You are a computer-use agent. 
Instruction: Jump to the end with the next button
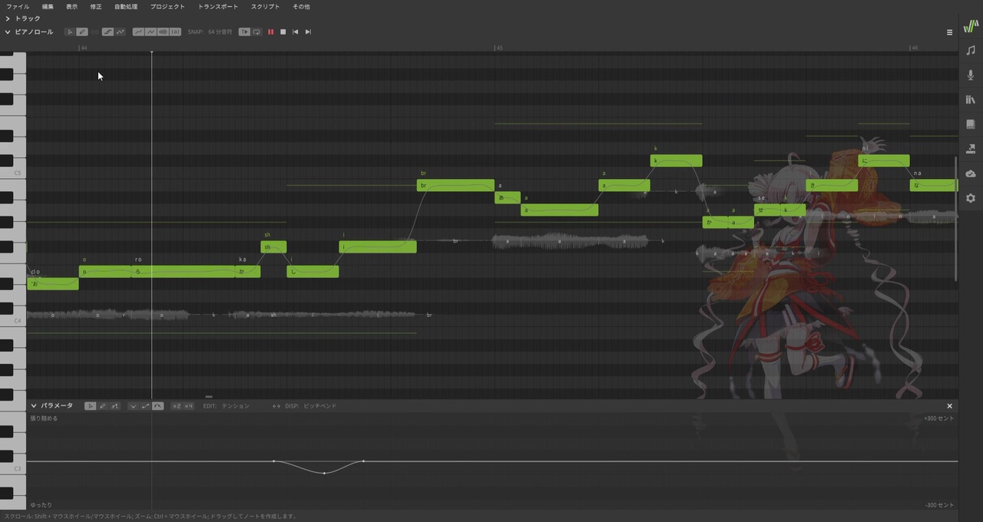click(308, 32)
